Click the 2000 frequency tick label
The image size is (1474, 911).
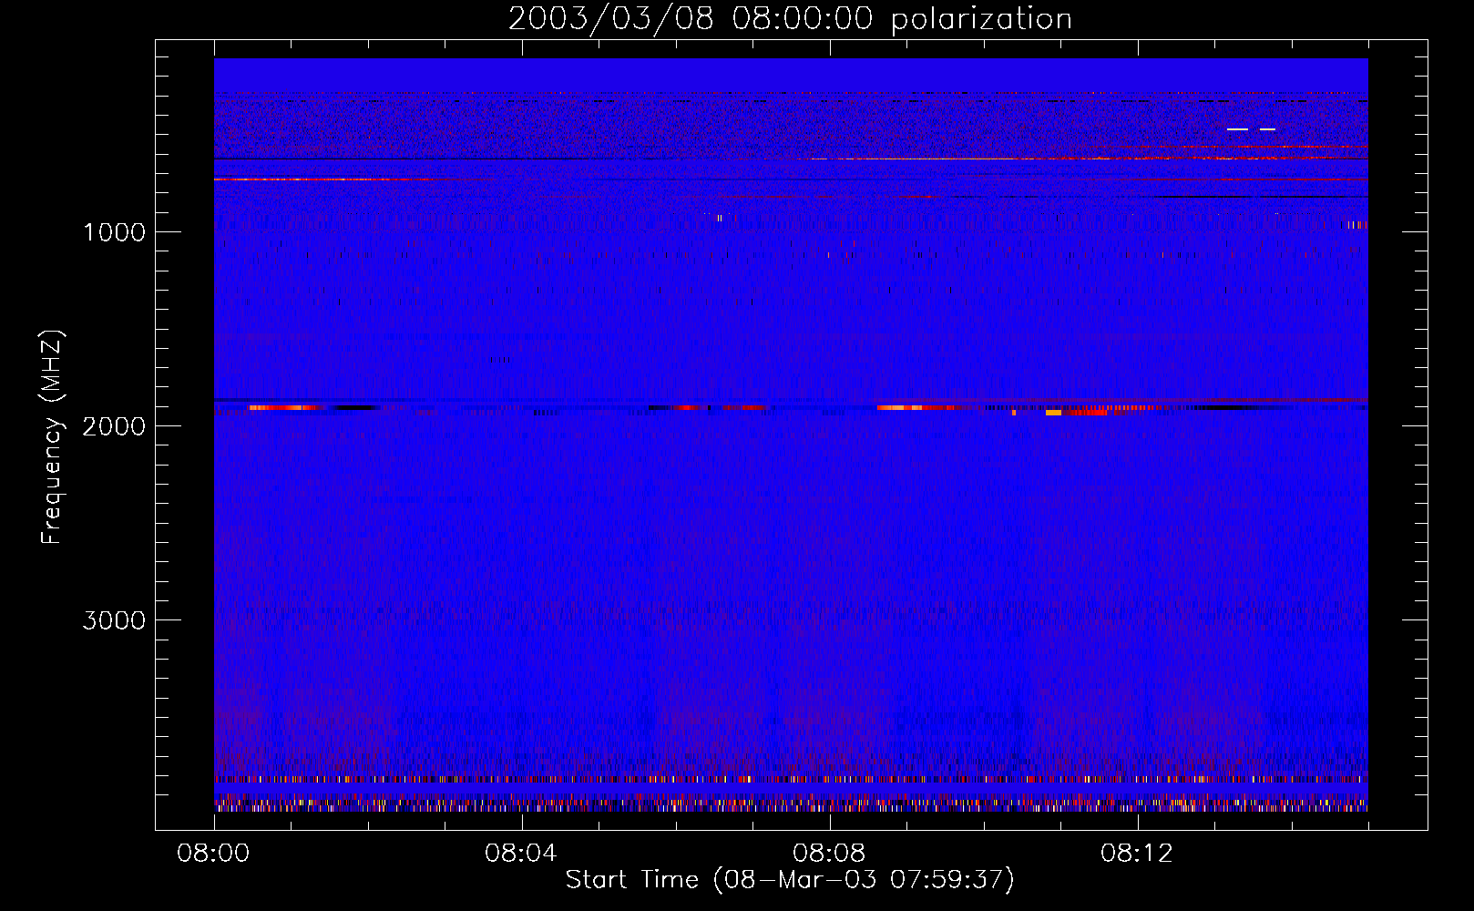coord(114,426)
